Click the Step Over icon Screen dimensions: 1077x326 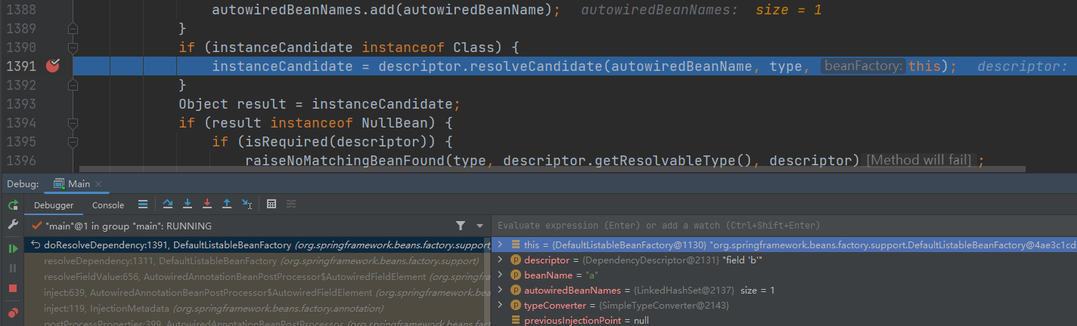[168, 205]
